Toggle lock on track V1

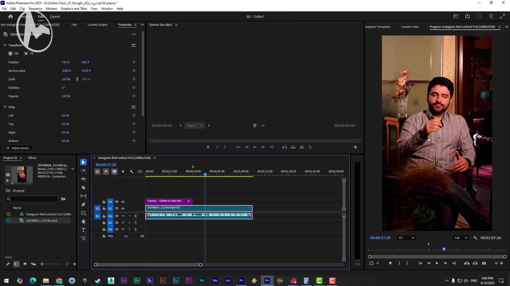point(104,209)
